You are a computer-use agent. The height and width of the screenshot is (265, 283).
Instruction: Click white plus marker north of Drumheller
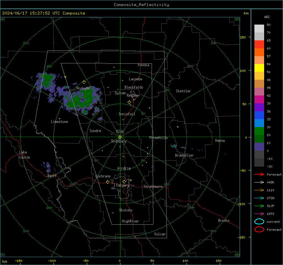click(x=178, y=127)
